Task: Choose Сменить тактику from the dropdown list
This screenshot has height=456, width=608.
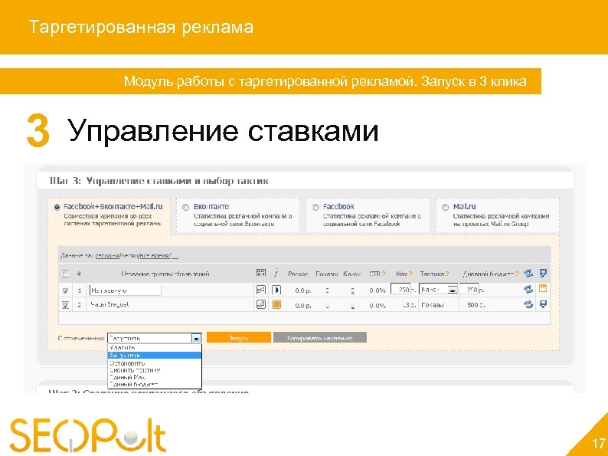Action: pos(155,370)
